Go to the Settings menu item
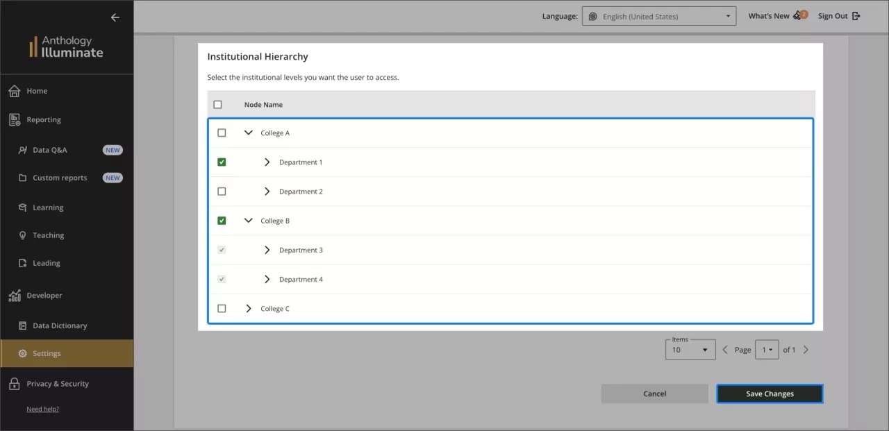This screenshot has height=431, width=889. pyautogui.click(x=47, y=353)
